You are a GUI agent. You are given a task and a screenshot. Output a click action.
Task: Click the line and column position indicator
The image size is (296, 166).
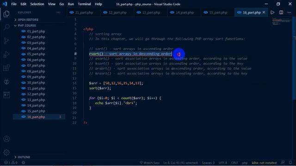click(180, 163)
